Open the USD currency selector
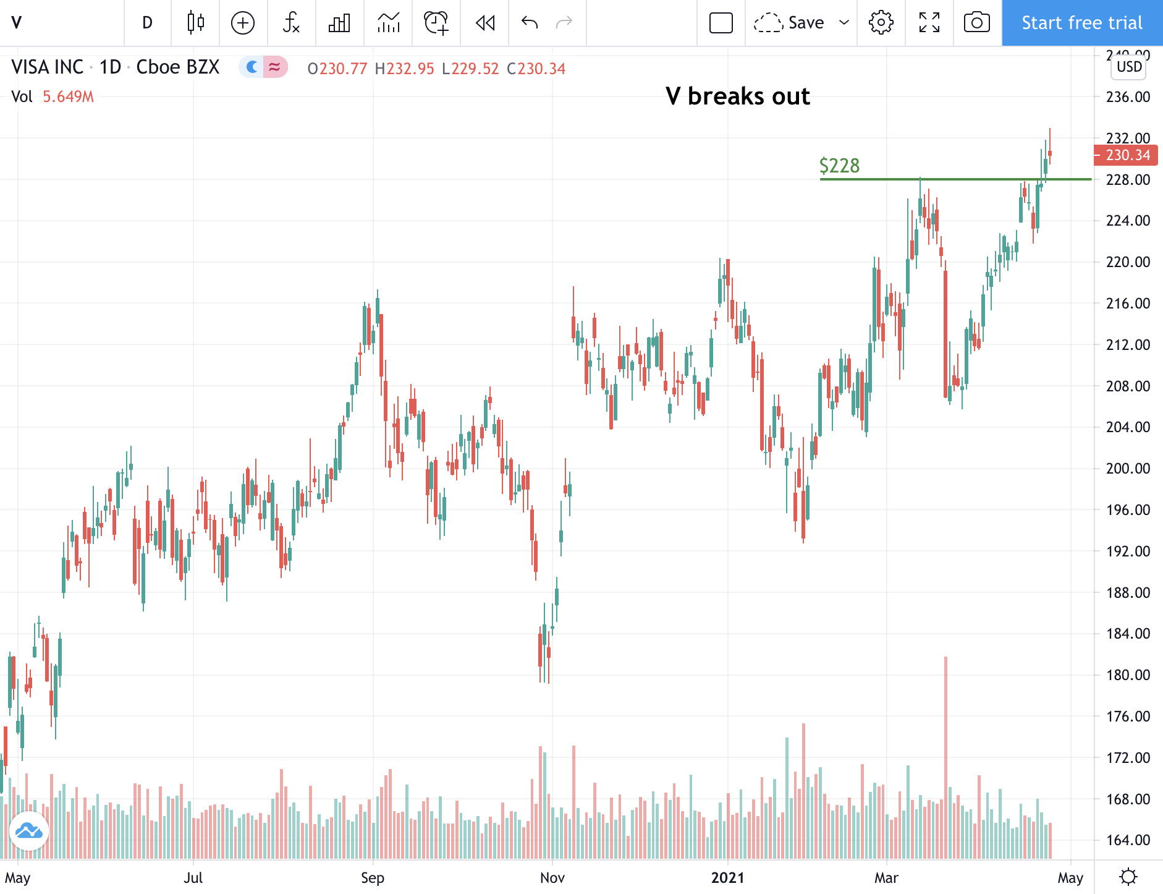This screenshot has height=894, width=1163. tap(1129, 67)
